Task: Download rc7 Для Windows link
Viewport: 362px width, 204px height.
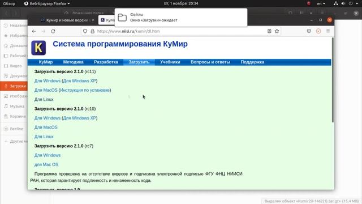Action: pos(48,155)
